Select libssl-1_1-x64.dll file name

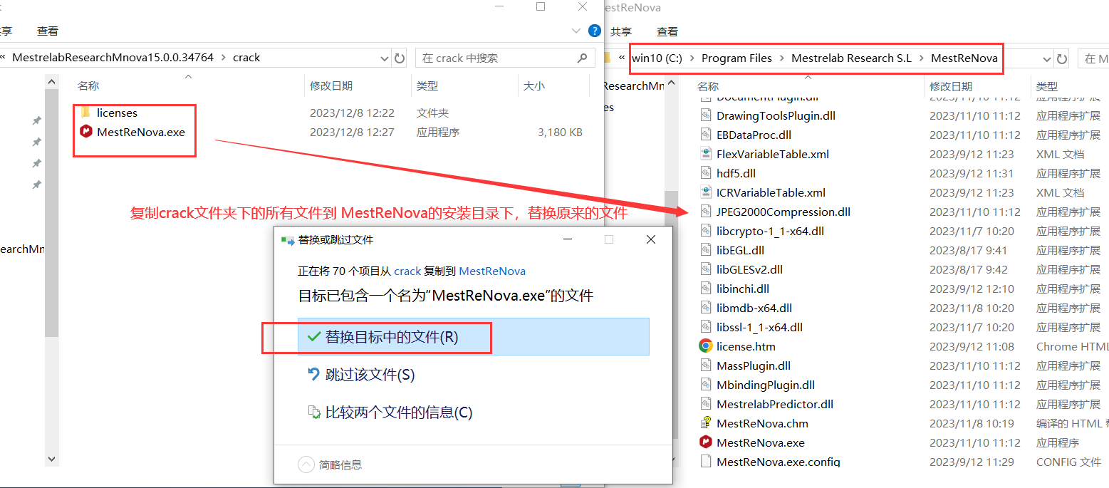tap(760, 327)
